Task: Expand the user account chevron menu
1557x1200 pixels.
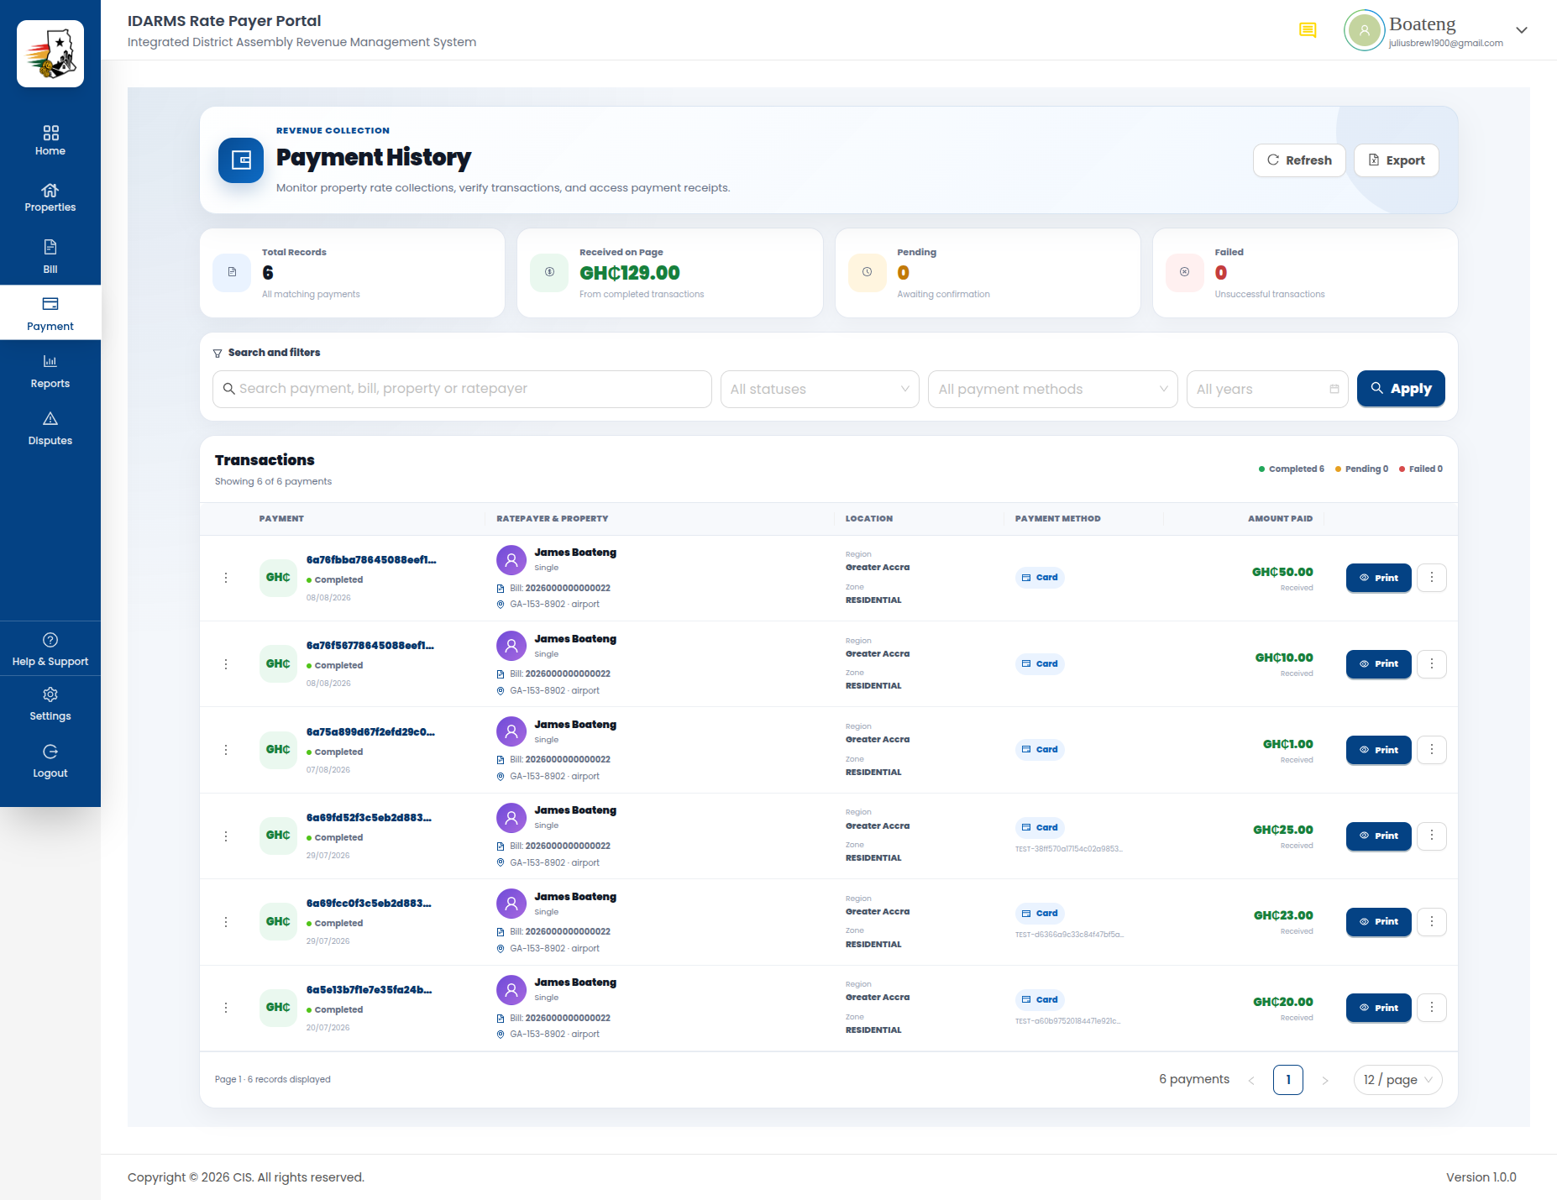Action: (1521, 30)
